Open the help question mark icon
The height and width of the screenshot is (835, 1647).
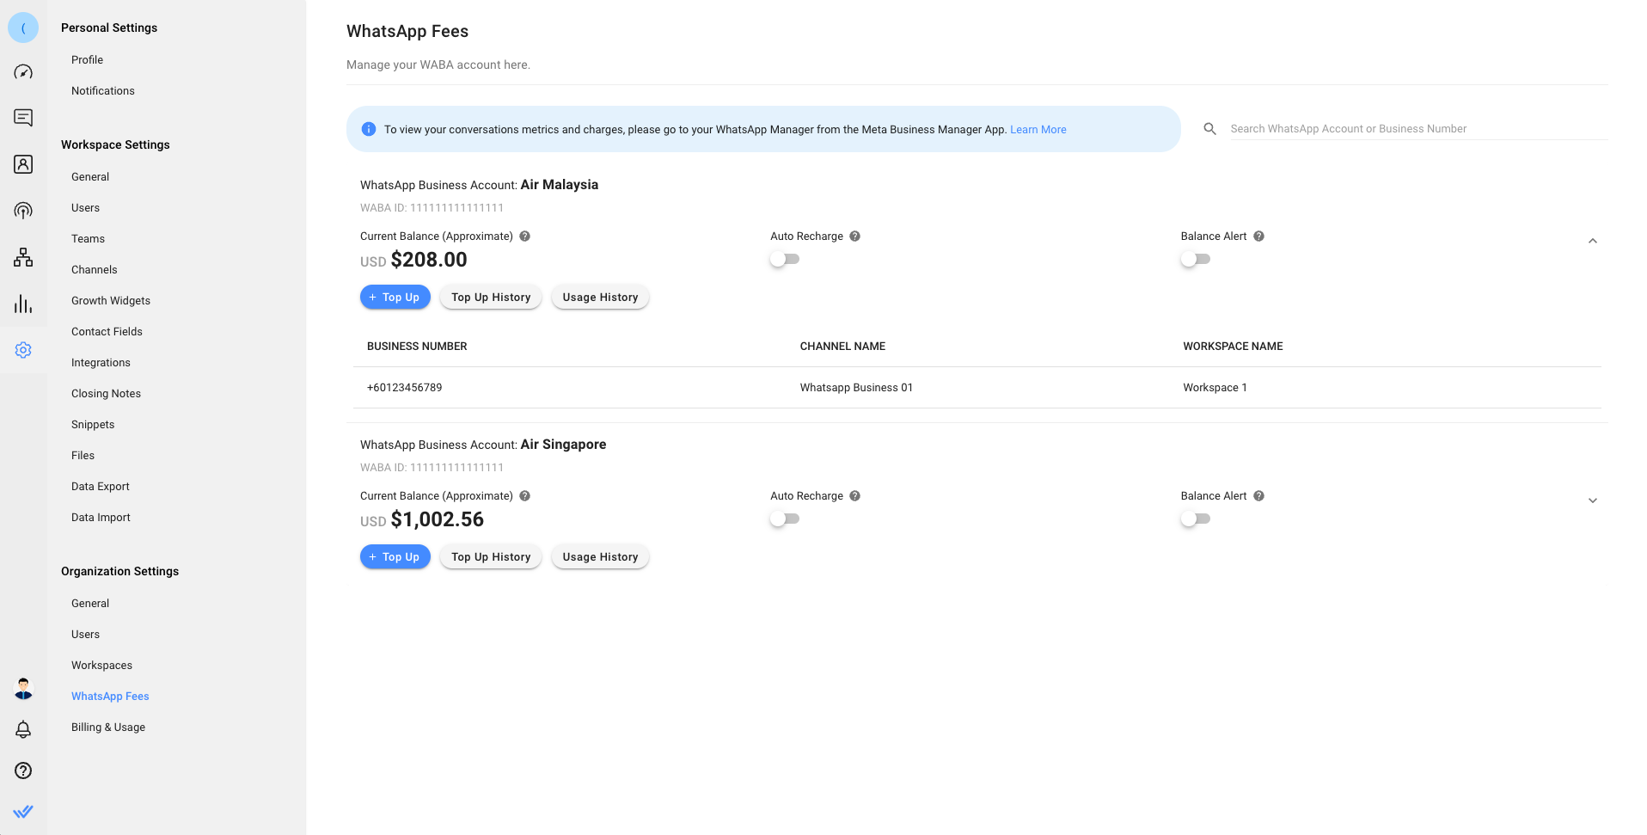pyautogui.click(x=23, y=771)
